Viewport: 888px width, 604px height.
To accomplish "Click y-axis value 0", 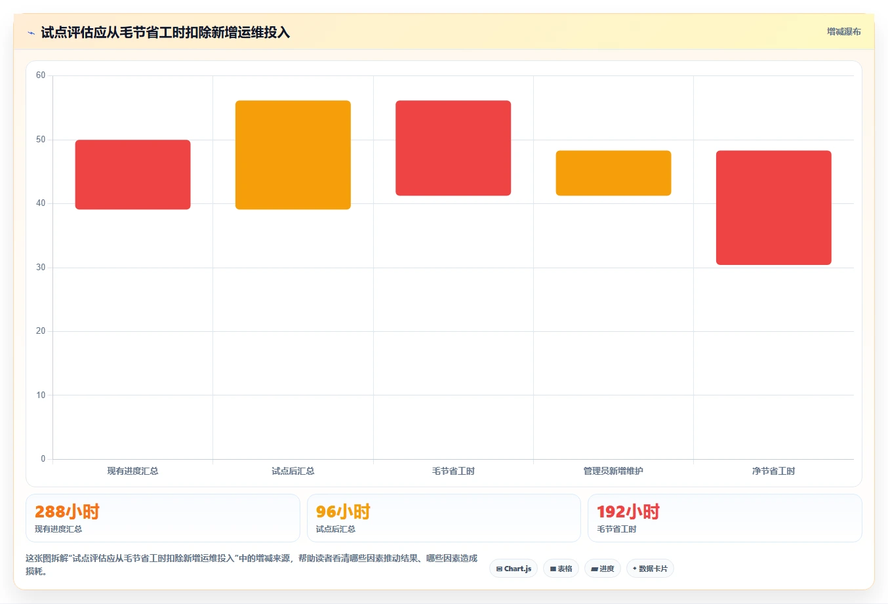I will pyautogui.click(x=43, y=459).
